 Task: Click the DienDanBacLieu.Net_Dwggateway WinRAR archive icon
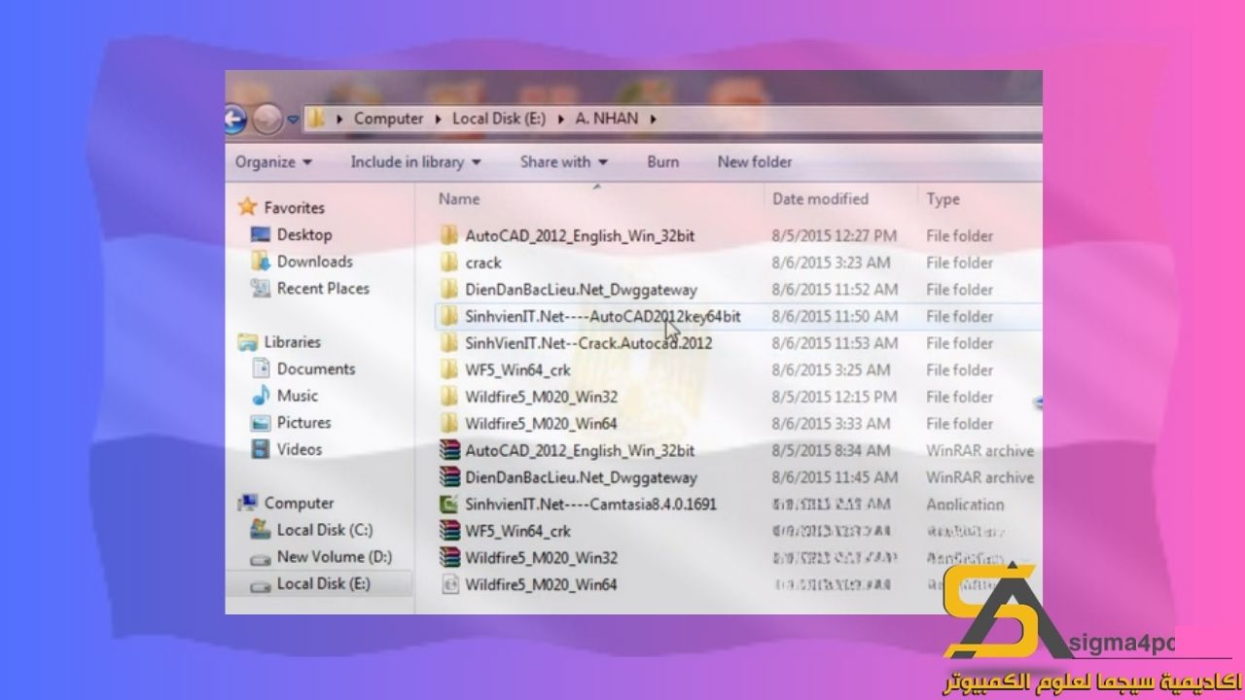(448, 477)
